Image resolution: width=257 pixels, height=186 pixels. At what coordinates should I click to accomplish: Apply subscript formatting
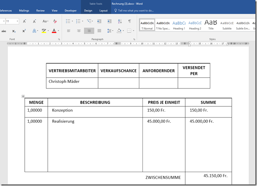(x=14, y=31)
